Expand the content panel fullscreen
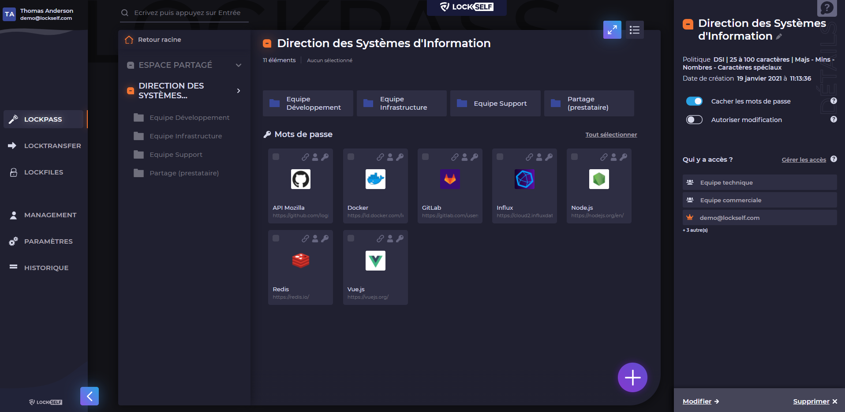Screen dimensions: 845x412 coord(612,30)
